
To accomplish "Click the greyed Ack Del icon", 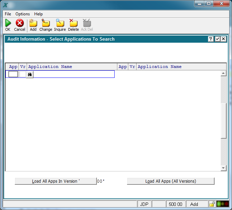I will coord(87,23).
